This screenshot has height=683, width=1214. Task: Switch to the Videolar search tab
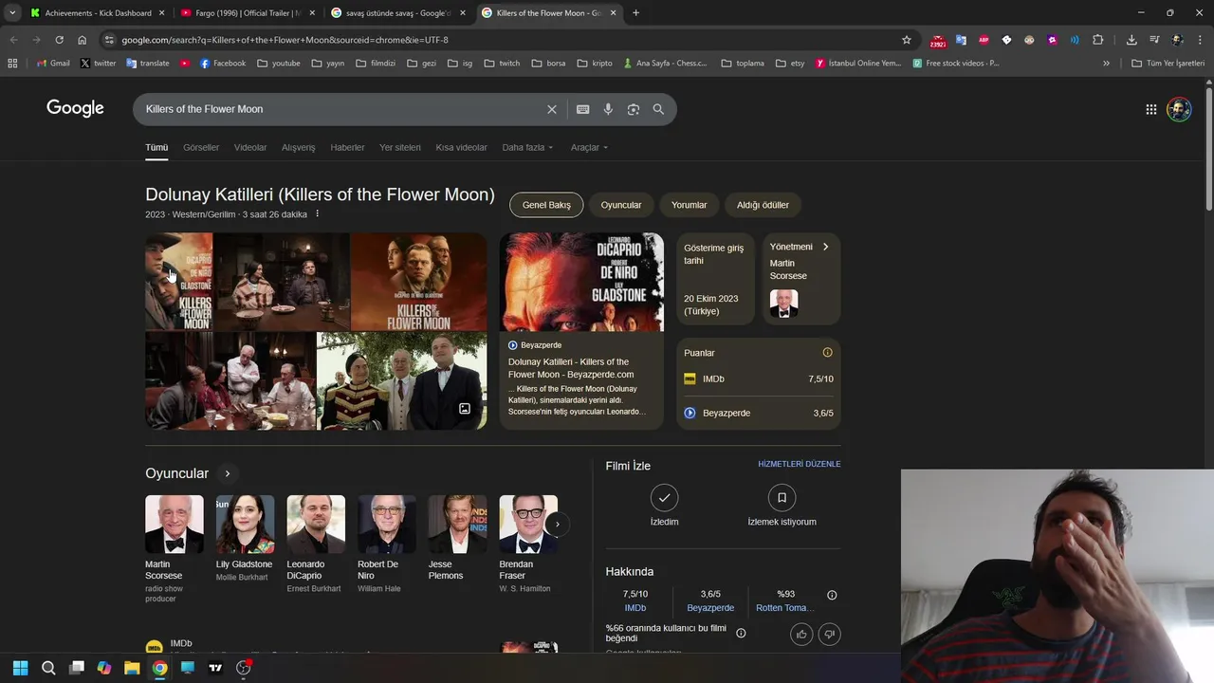(250, 148)
